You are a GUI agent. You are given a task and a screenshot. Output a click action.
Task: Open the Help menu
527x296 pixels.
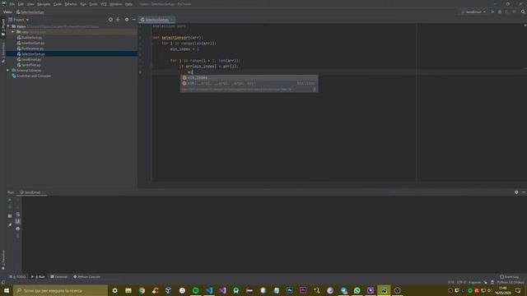pos(128,4)
